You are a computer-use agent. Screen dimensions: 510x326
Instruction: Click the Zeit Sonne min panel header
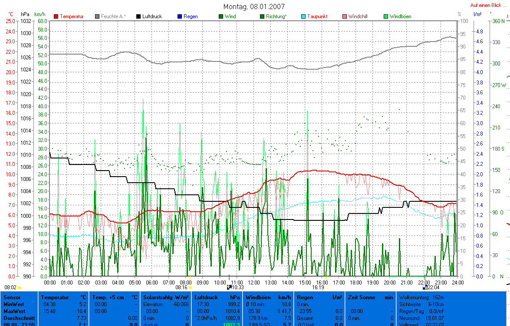tap(370, 297)
